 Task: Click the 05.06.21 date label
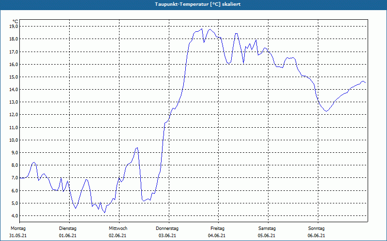tap(267, 236)
